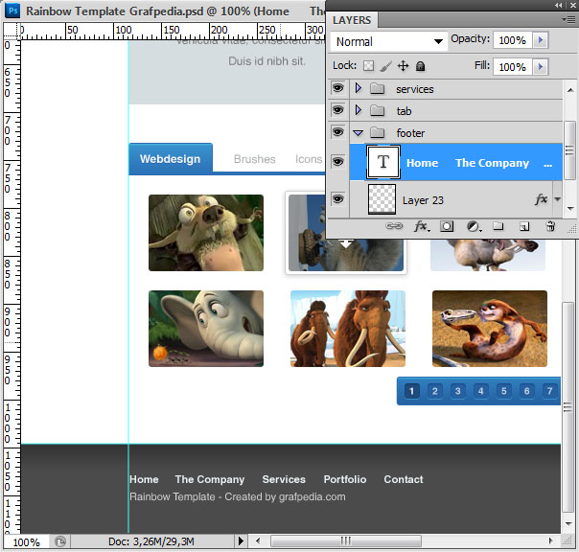579x552 pixels.
Task: Click the mammoths thumbnail
Action: (x=348, y=329)
